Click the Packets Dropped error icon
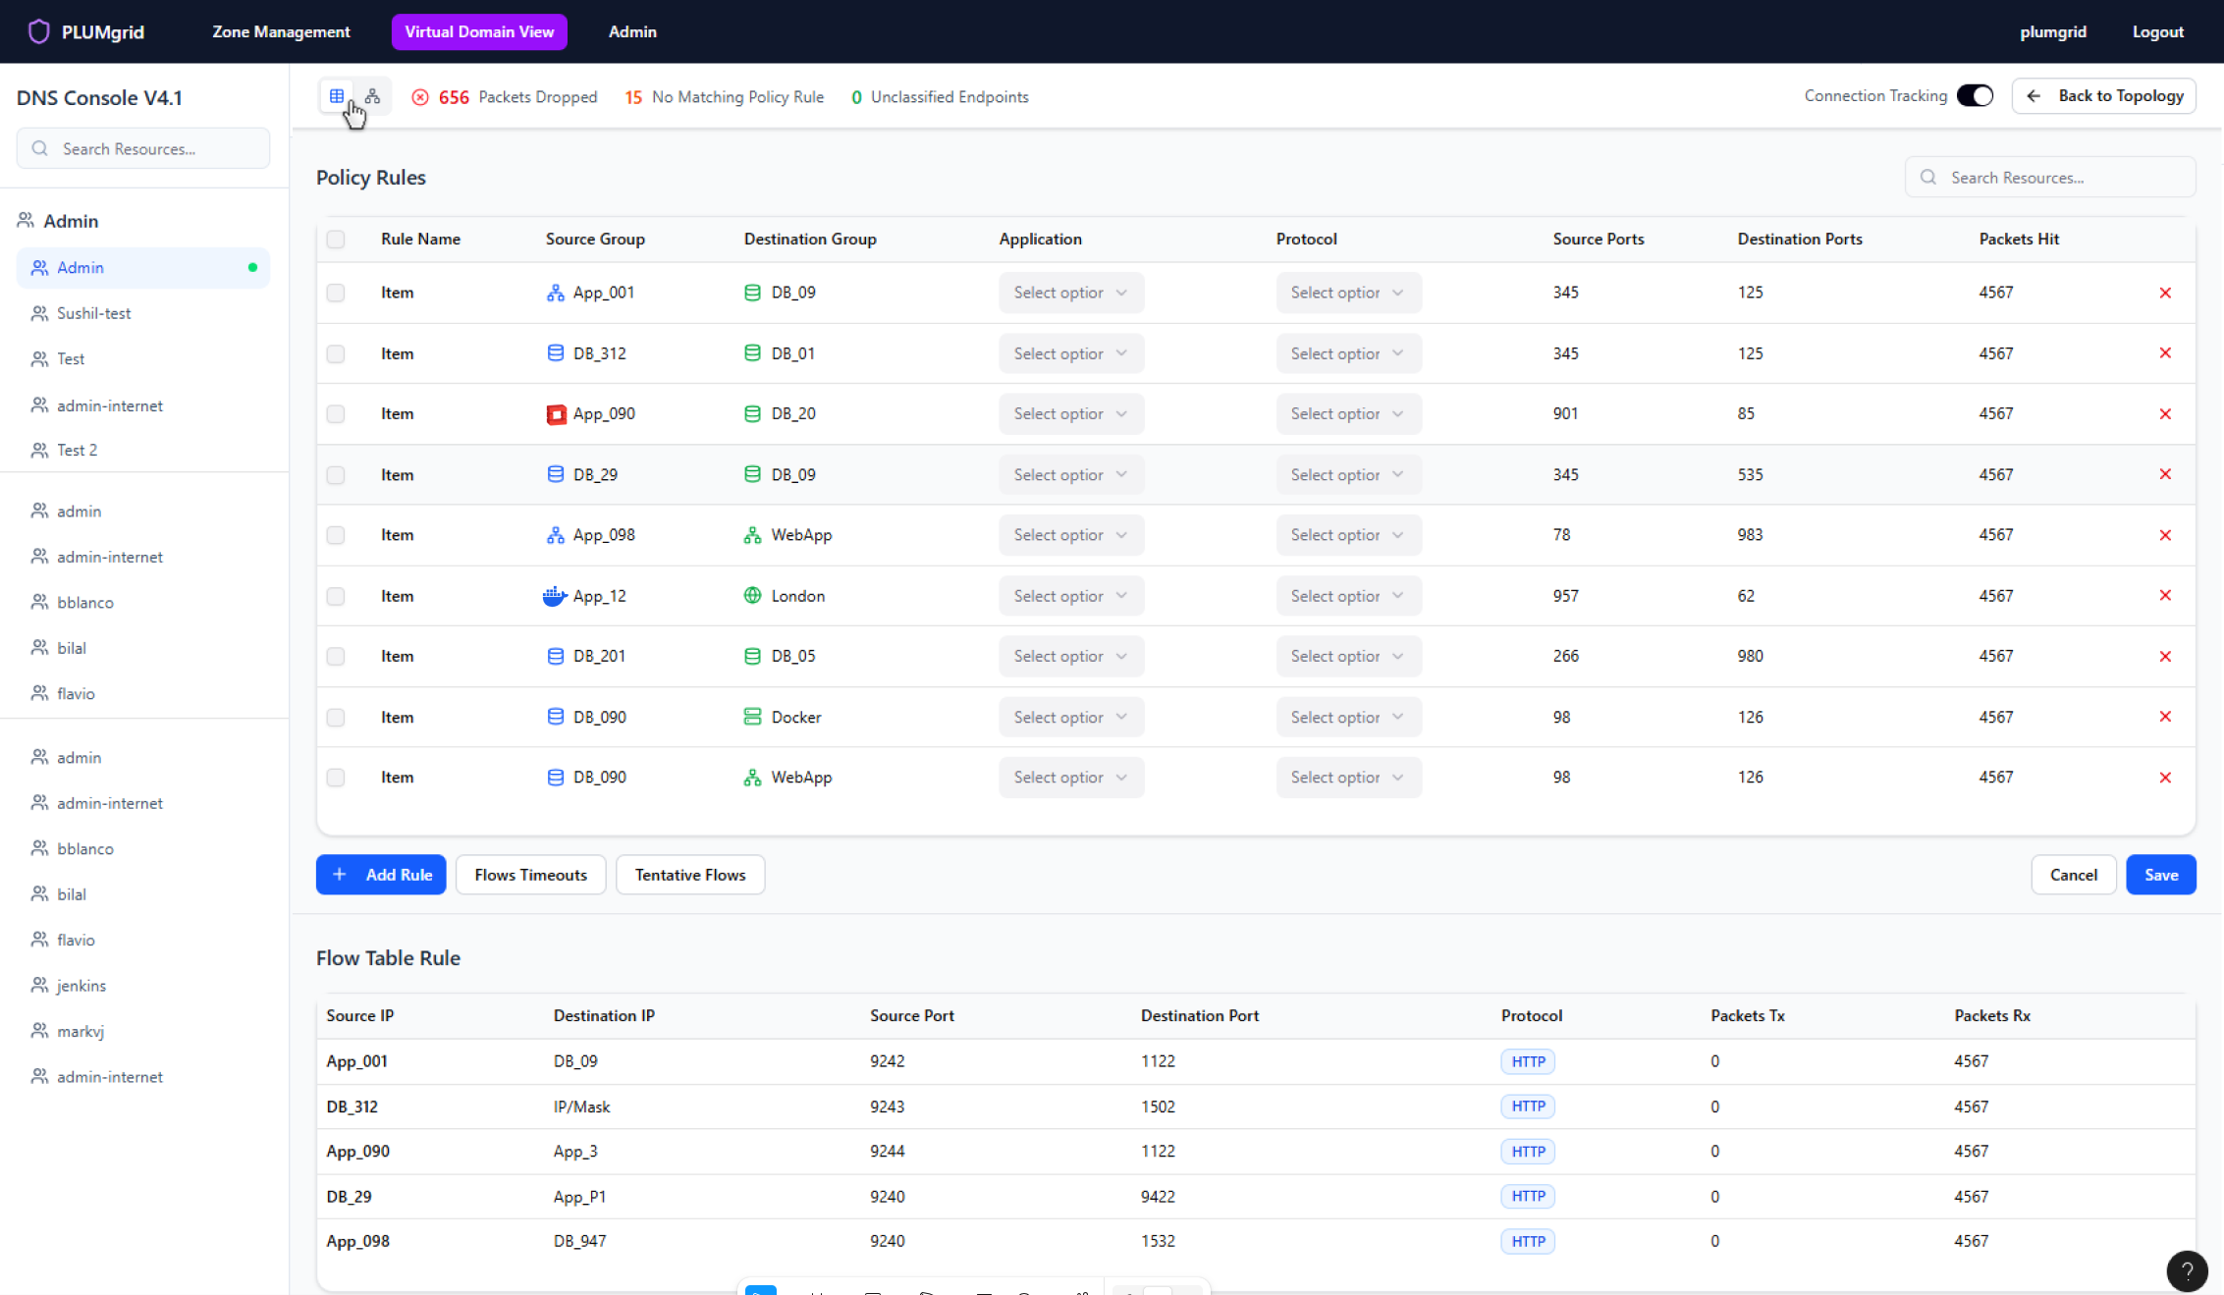 420,97
